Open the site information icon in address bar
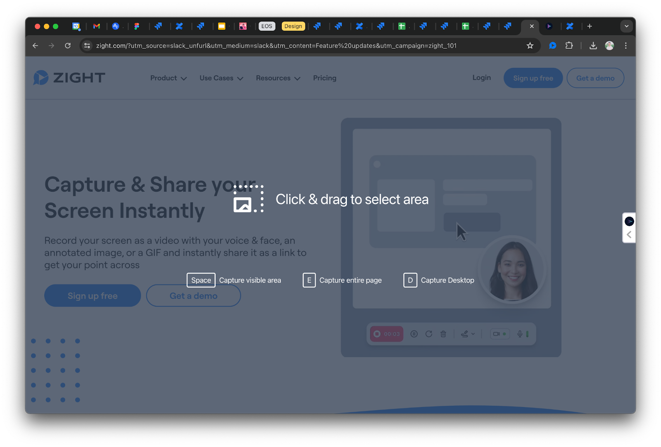Image resolution: width=661 pixels, height=447 pixels. [87, 46]
